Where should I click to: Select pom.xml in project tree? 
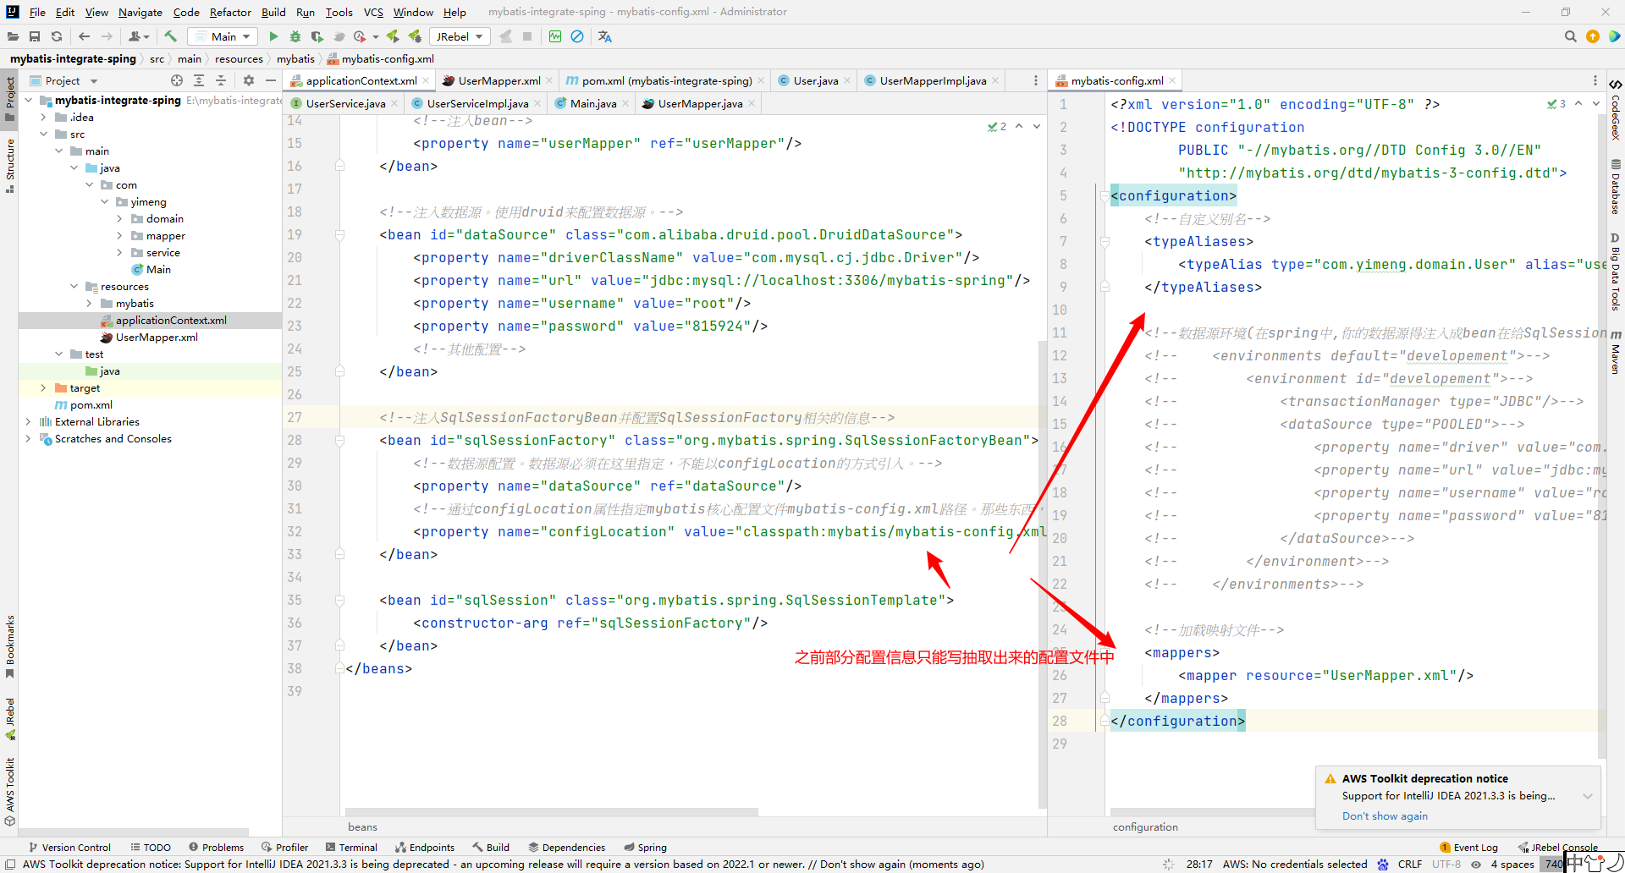coord(91,404)
